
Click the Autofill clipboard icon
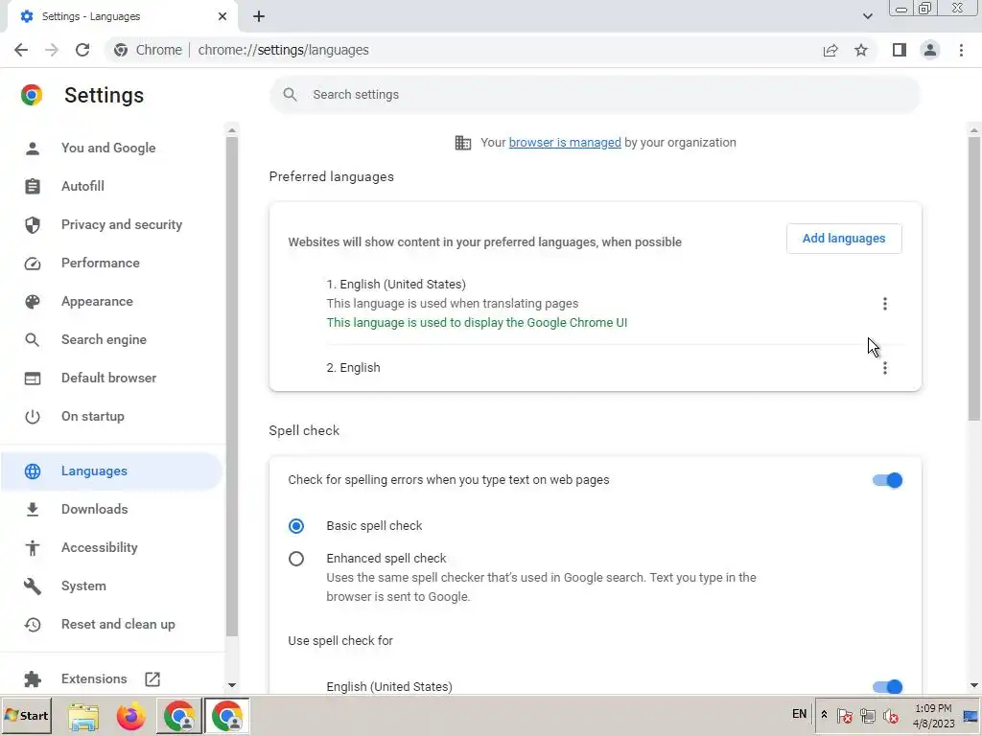33,187
